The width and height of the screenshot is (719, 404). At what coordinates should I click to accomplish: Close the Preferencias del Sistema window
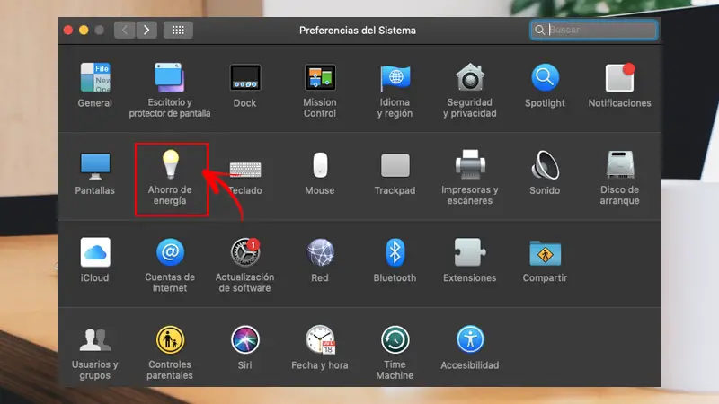(68, 30)
